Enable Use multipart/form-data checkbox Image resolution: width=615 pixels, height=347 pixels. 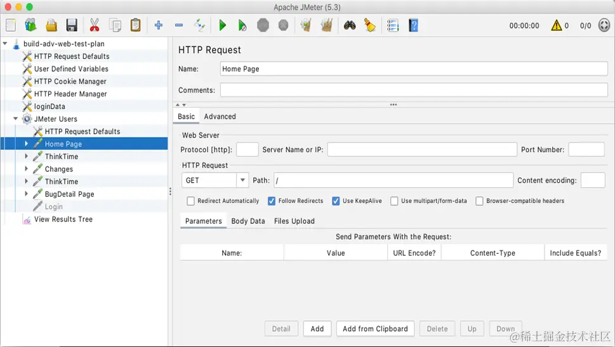[x=394, y=201]
